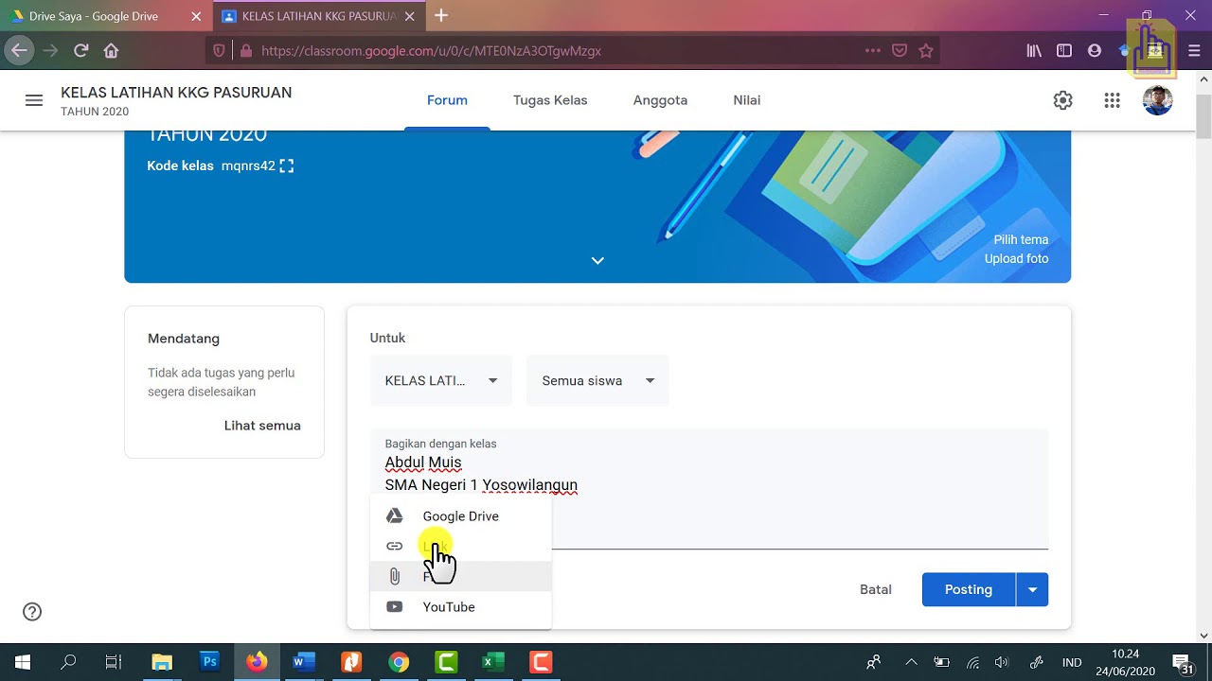The image size is (1212, 681).
Task: Open Excel from the taskbar
Action: point(493,662)
